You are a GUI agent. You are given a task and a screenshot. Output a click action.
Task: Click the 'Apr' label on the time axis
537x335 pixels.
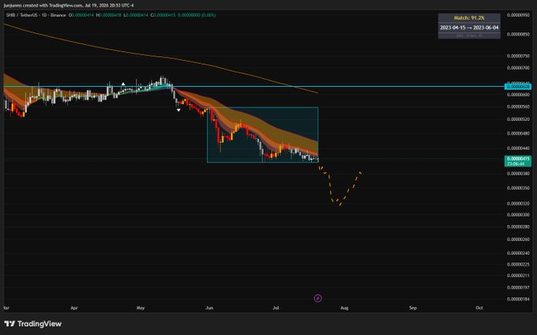pos(74,307)
